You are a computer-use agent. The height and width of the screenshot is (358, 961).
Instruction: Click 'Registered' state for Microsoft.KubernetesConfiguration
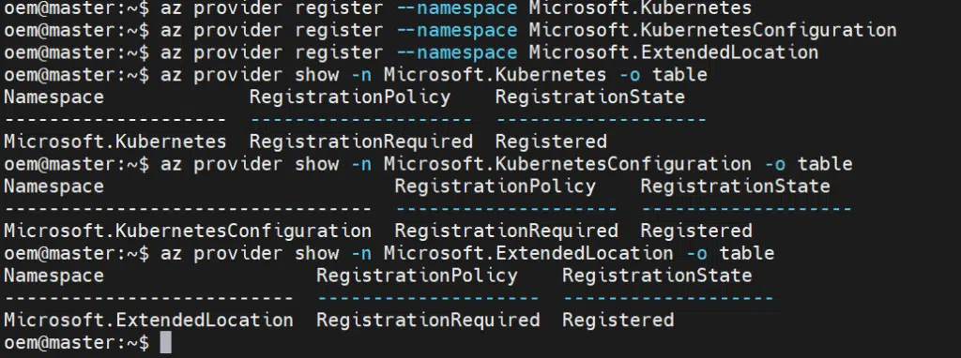[696, 231]
